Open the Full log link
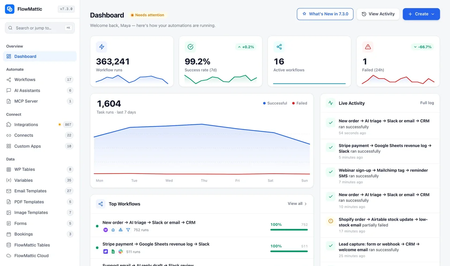 [427, 103]
